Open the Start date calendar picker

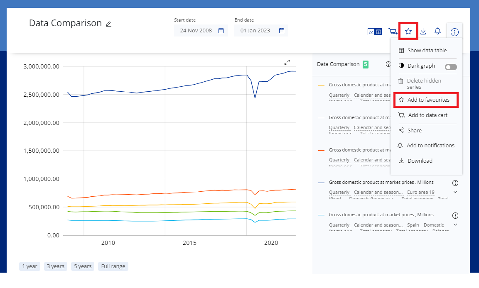(221, 31)
